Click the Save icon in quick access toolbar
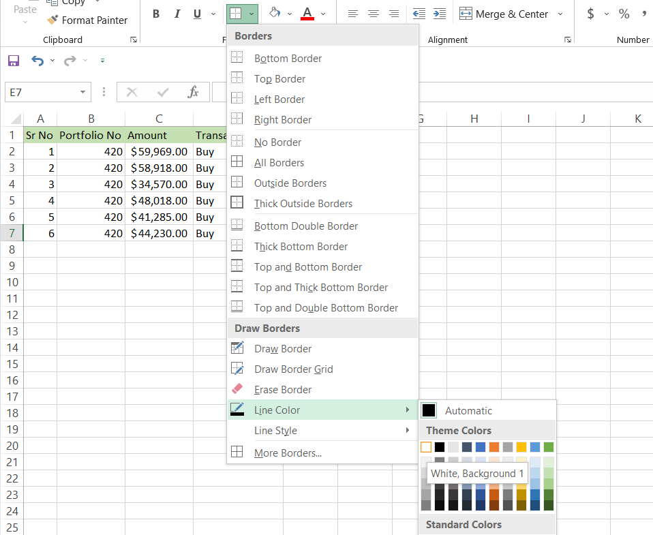653x535 pixels. point(14,61)
